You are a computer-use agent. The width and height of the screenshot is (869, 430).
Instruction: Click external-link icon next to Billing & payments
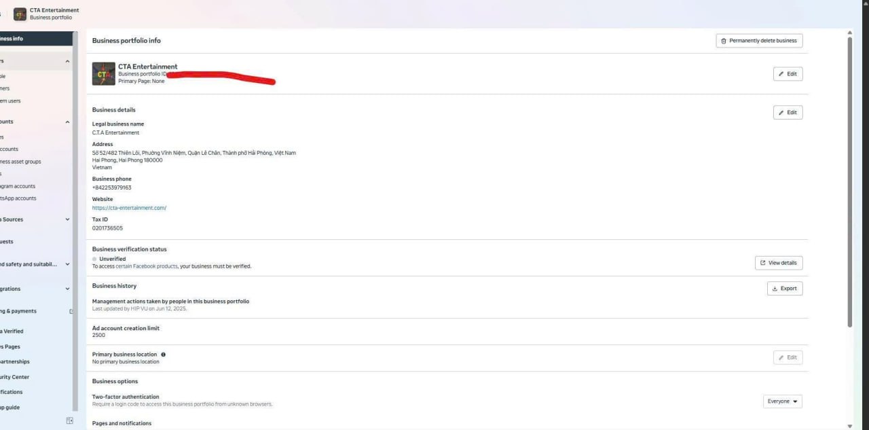(x=71, y=311)
